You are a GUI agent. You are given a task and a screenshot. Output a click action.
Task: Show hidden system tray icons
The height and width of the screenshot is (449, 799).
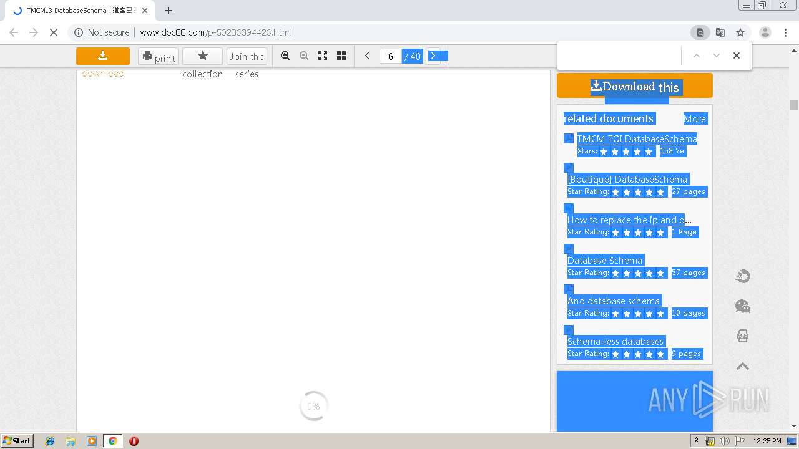(x=696, y=441)
